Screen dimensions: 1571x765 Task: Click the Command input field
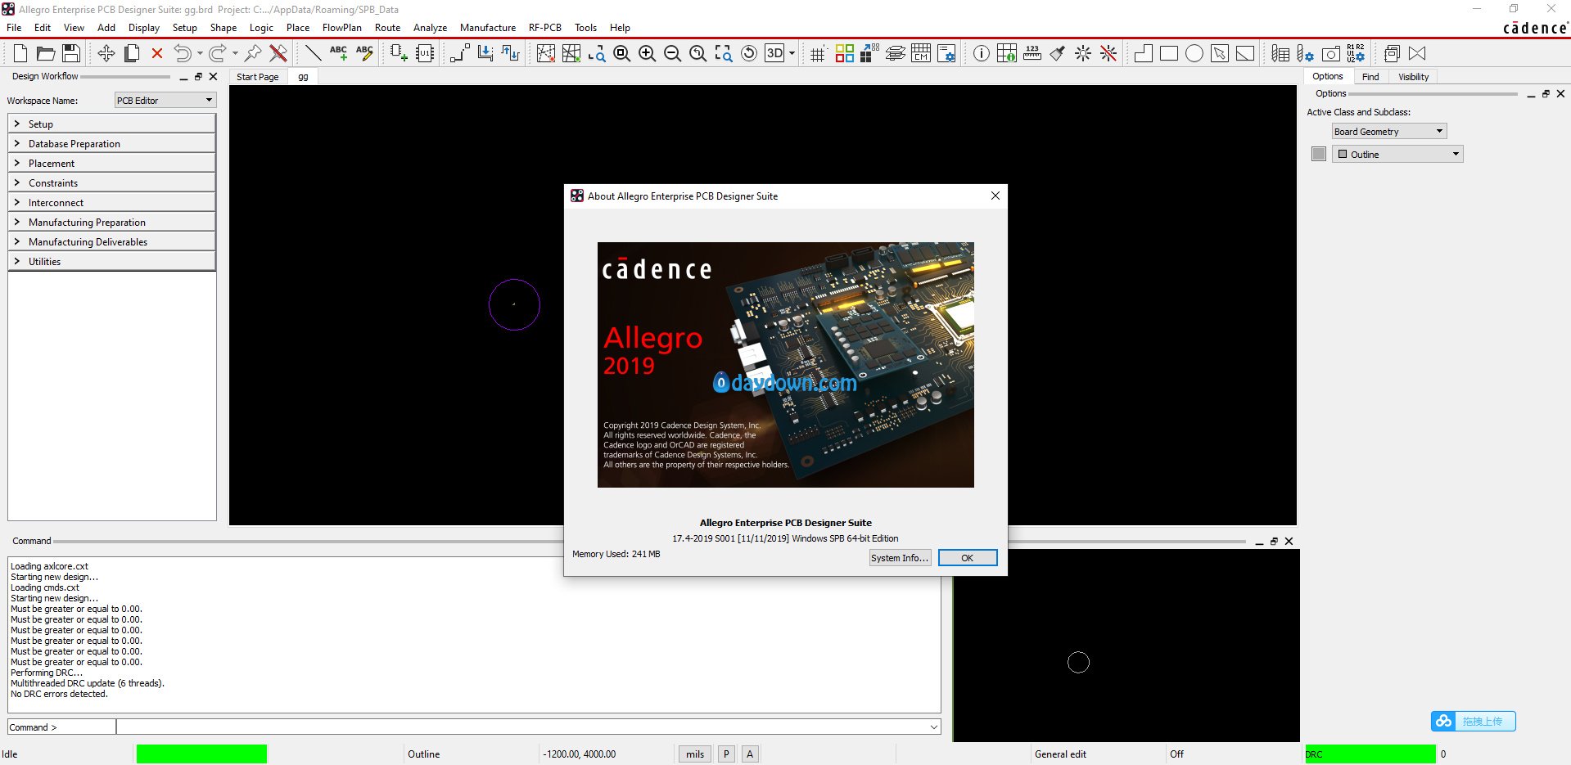527,727
